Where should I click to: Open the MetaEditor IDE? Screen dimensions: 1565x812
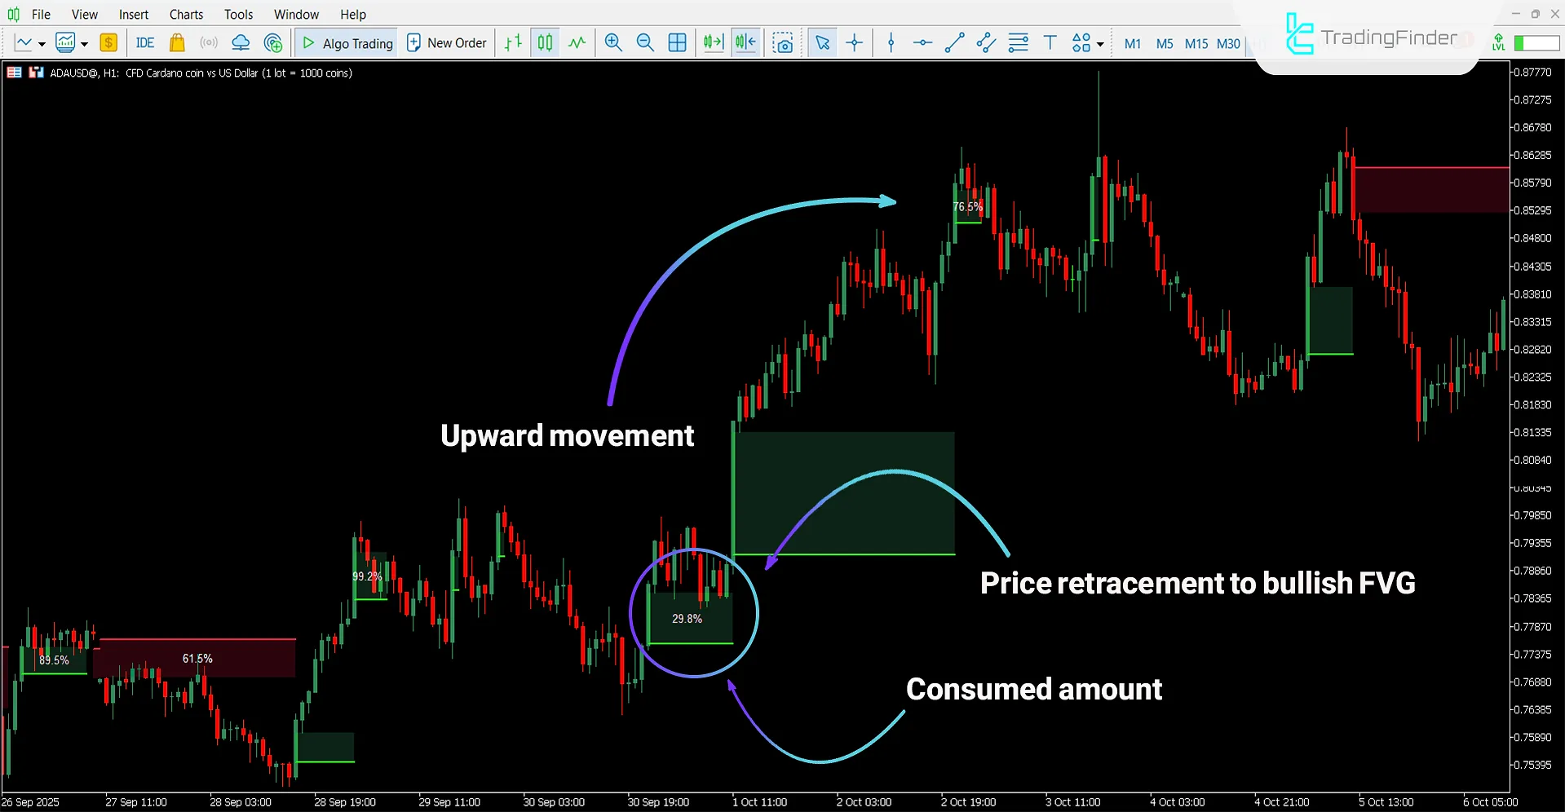click(145, 43)
